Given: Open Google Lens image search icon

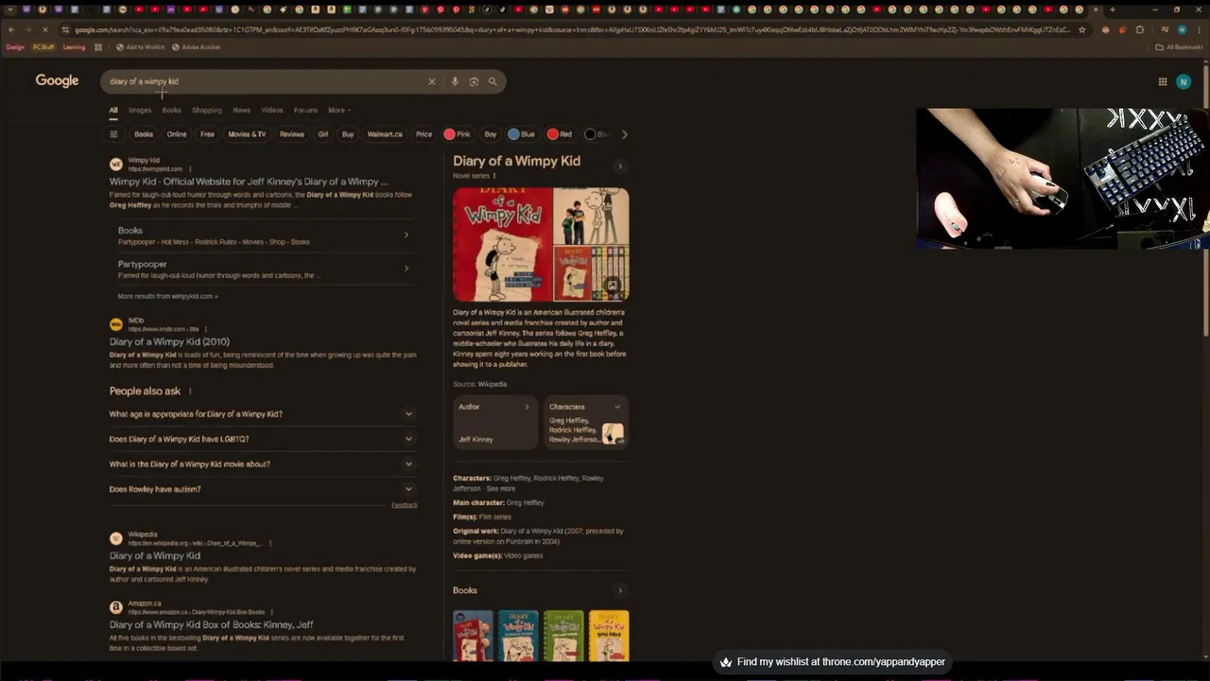Looking at the screenshot, I should 474,81.
